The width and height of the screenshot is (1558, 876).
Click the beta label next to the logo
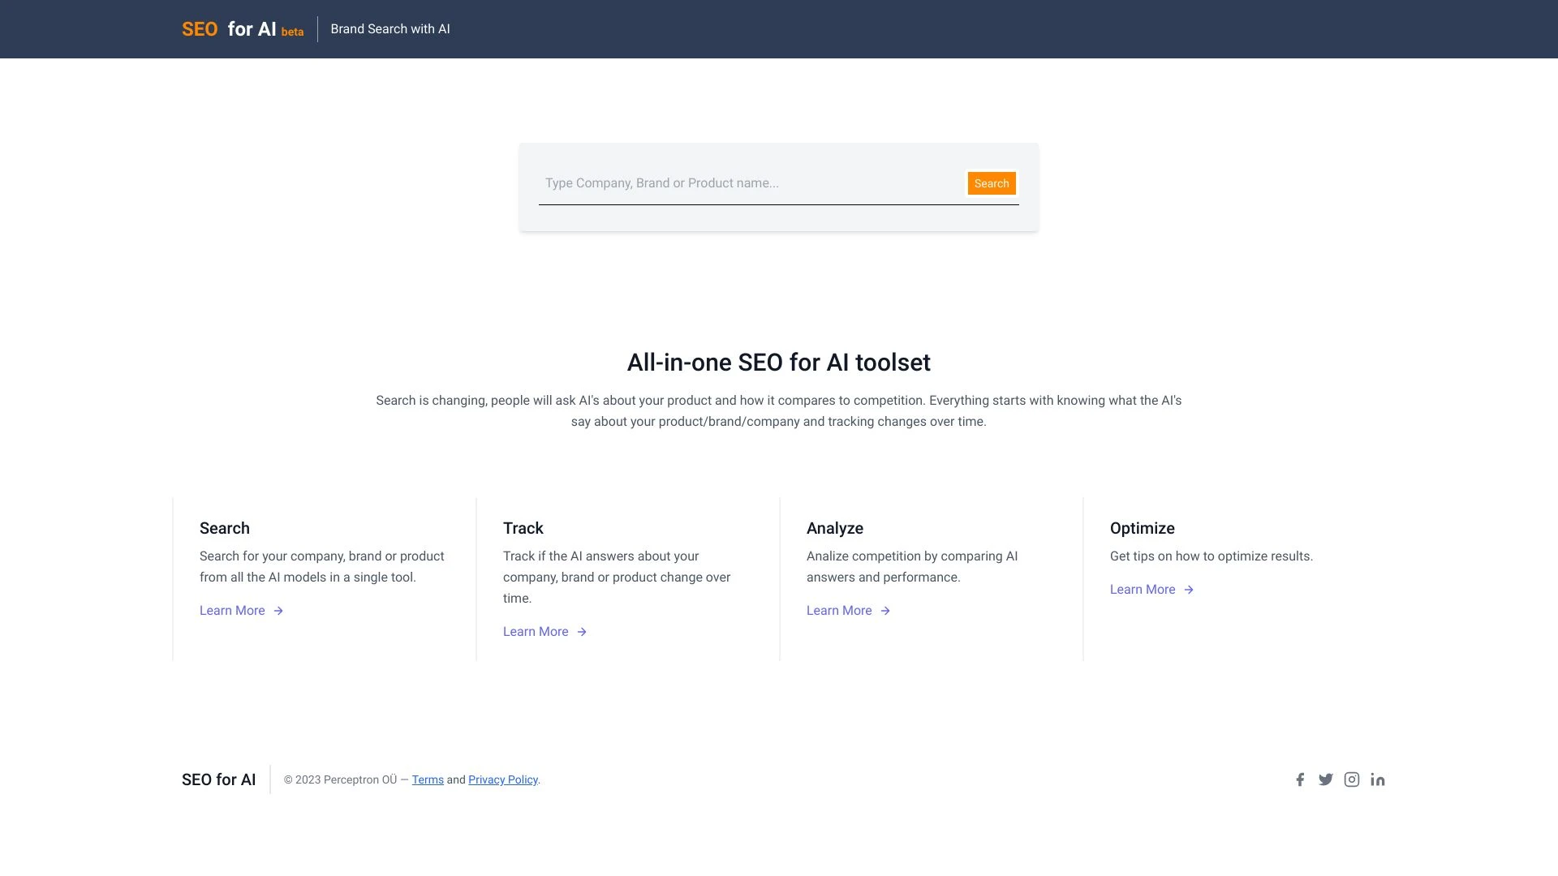coord(293,32)
